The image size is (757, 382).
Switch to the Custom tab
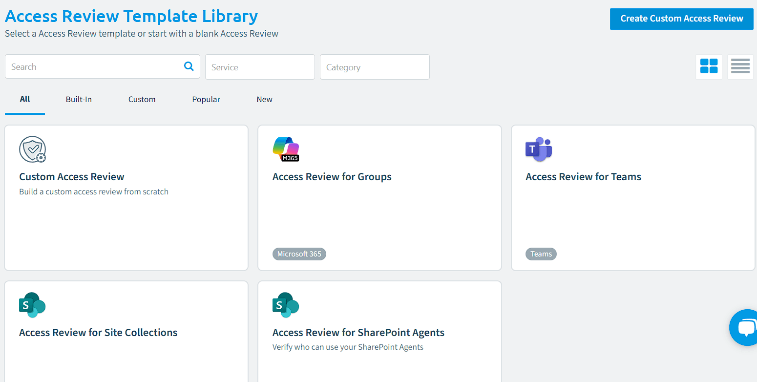click(x=142, y=99)
